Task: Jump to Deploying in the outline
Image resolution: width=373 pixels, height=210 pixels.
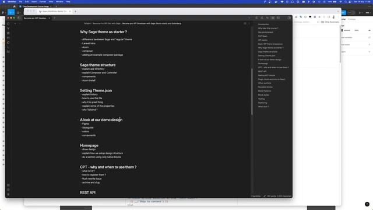Action: point(262,103)
